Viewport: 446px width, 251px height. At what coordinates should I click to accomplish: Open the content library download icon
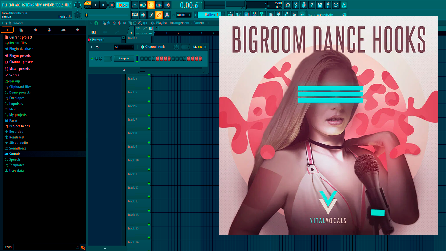(344, 5)
